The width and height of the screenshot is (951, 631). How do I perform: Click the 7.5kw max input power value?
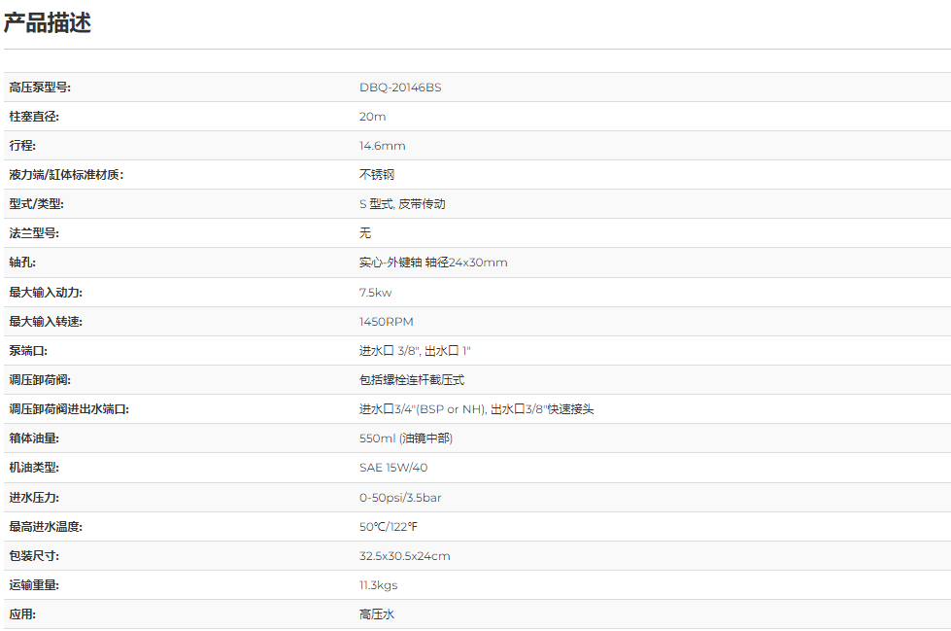[x=376, y=293]
